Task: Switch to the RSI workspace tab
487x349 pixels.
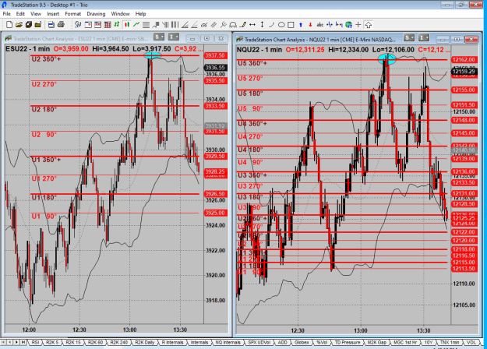Action: coord(35,342)
